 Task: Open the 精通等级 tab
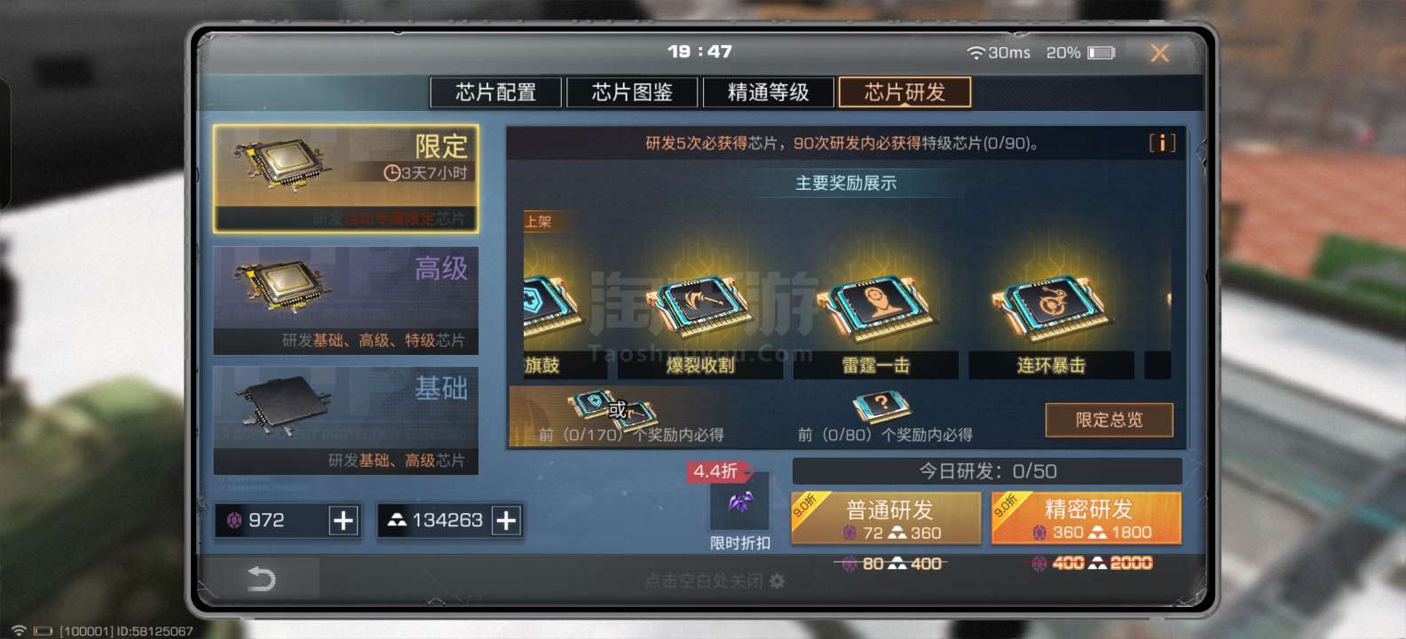click(x=769, y=92)
